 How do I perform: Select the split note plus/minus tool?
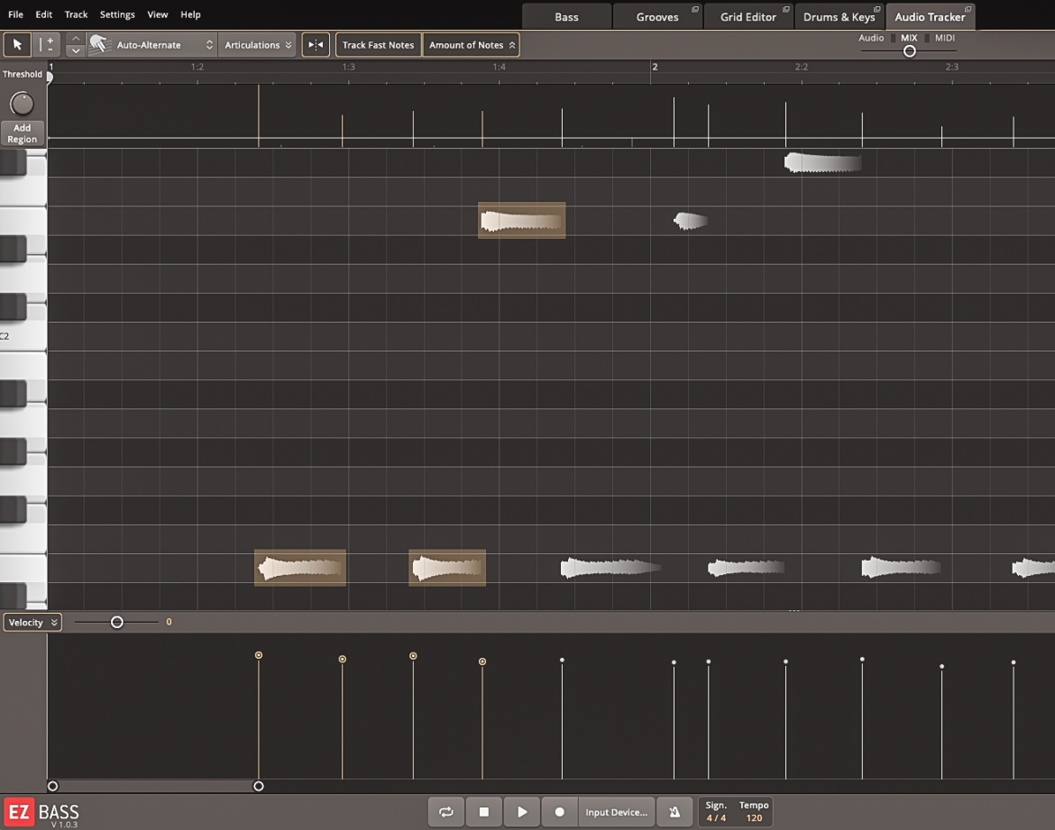point(46,45)
